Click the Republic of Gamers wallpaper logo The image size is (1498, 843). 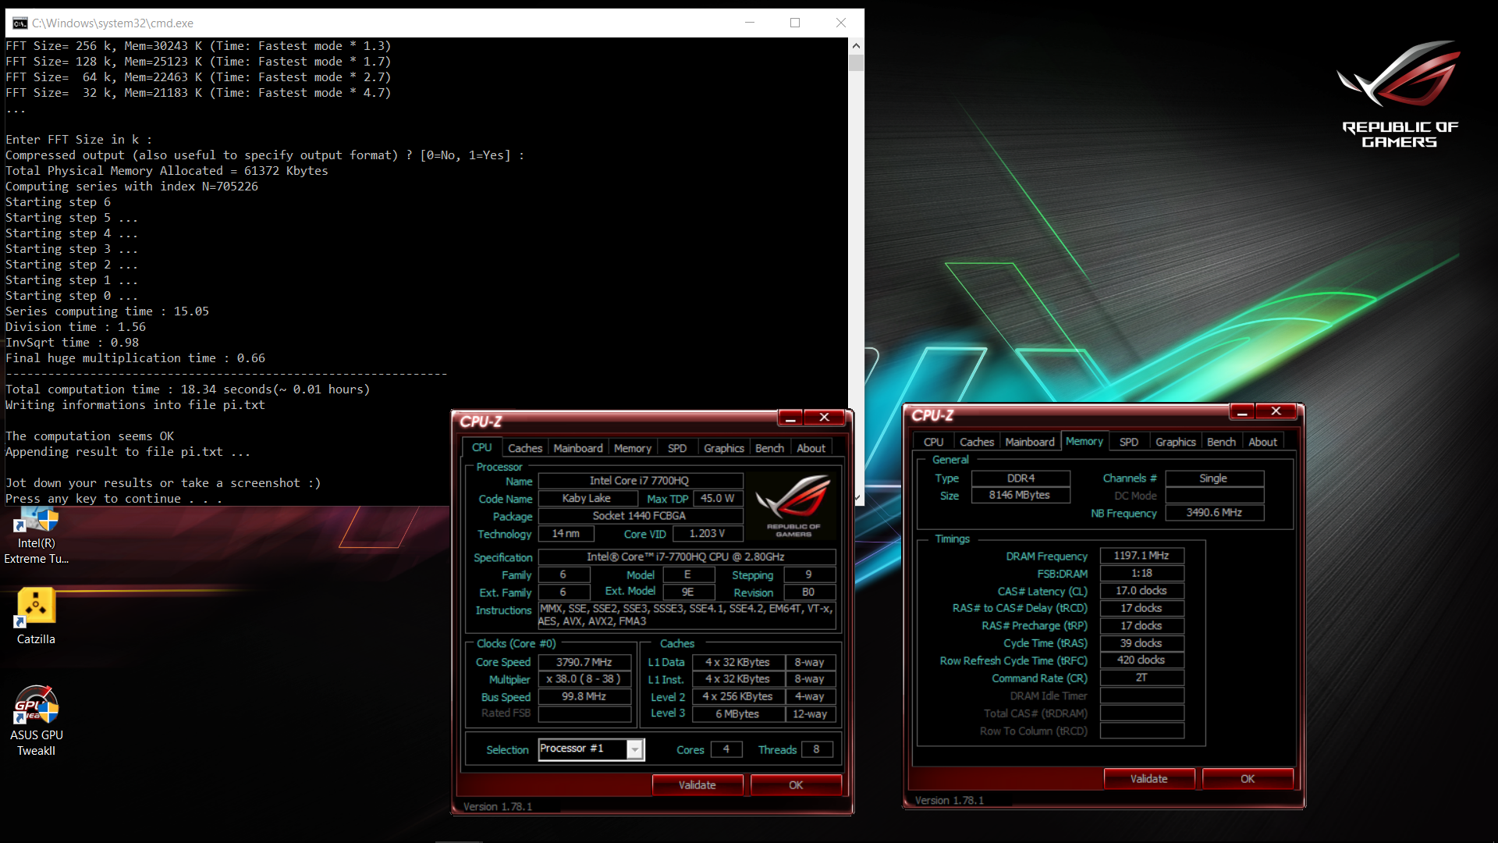(x=1400, y=94)
